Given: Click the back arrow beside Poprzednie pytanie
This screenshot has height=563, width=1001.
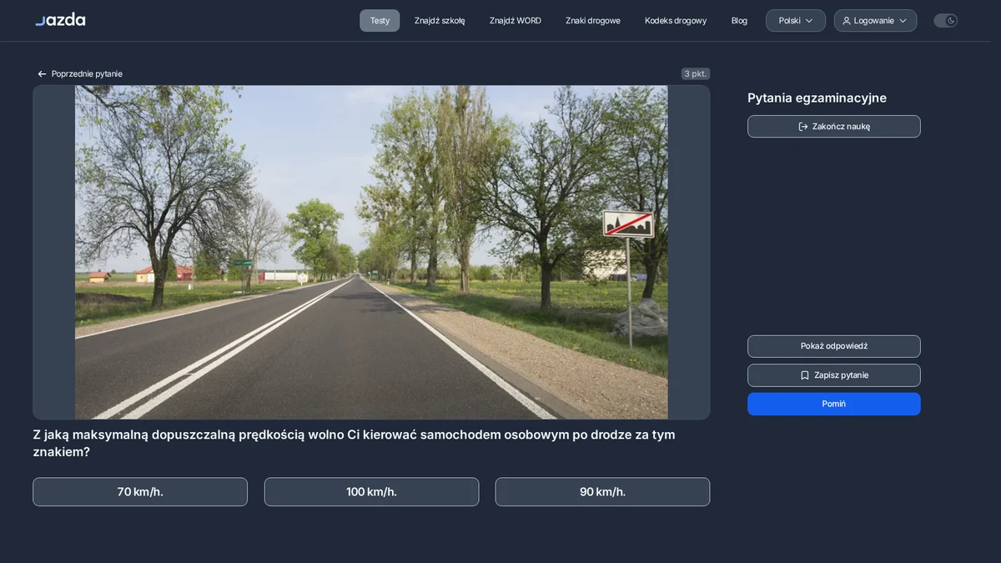Looking at the screenshot, I should coord(42,74).
